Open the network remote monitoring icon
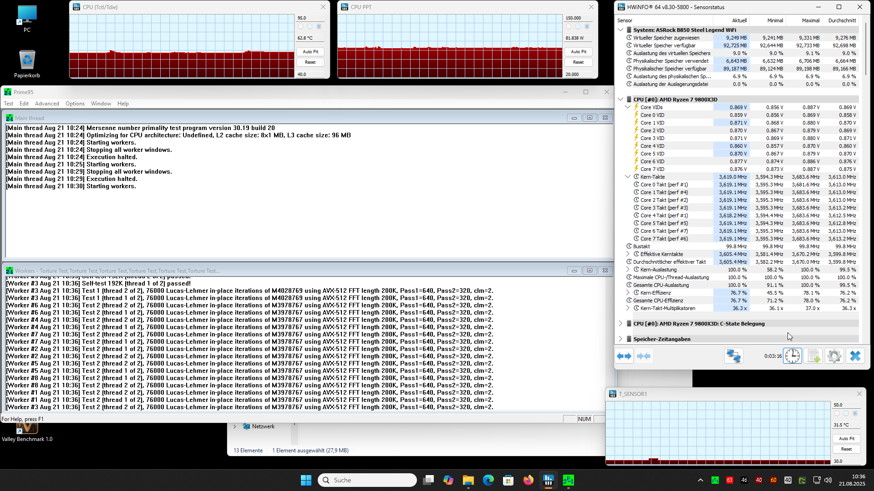This screenshot has width=874, height=491. click(x=733, y=356)
